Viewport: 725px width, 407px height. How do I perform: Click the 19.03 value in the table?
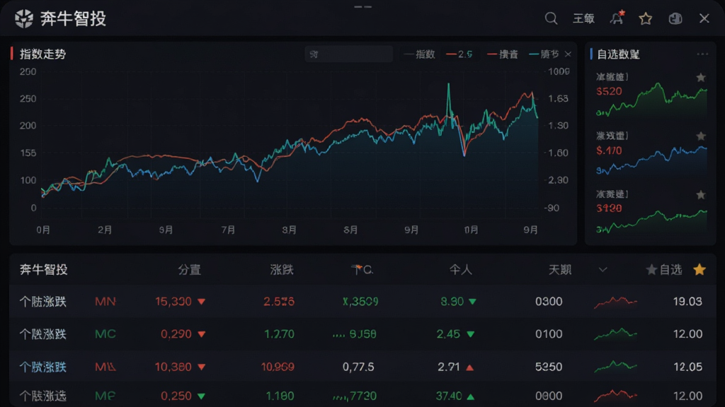pyautogui.click(x=687, y=302)
